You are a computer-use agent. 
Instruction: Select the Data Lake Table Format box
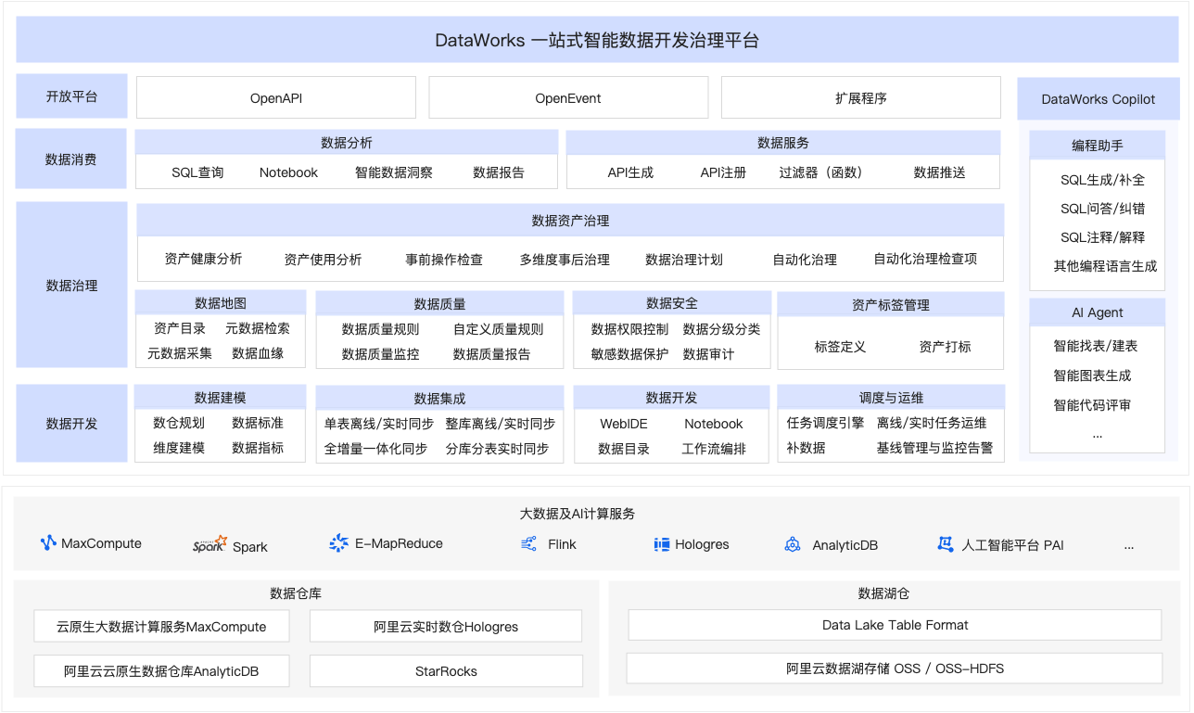coord(895,625)
